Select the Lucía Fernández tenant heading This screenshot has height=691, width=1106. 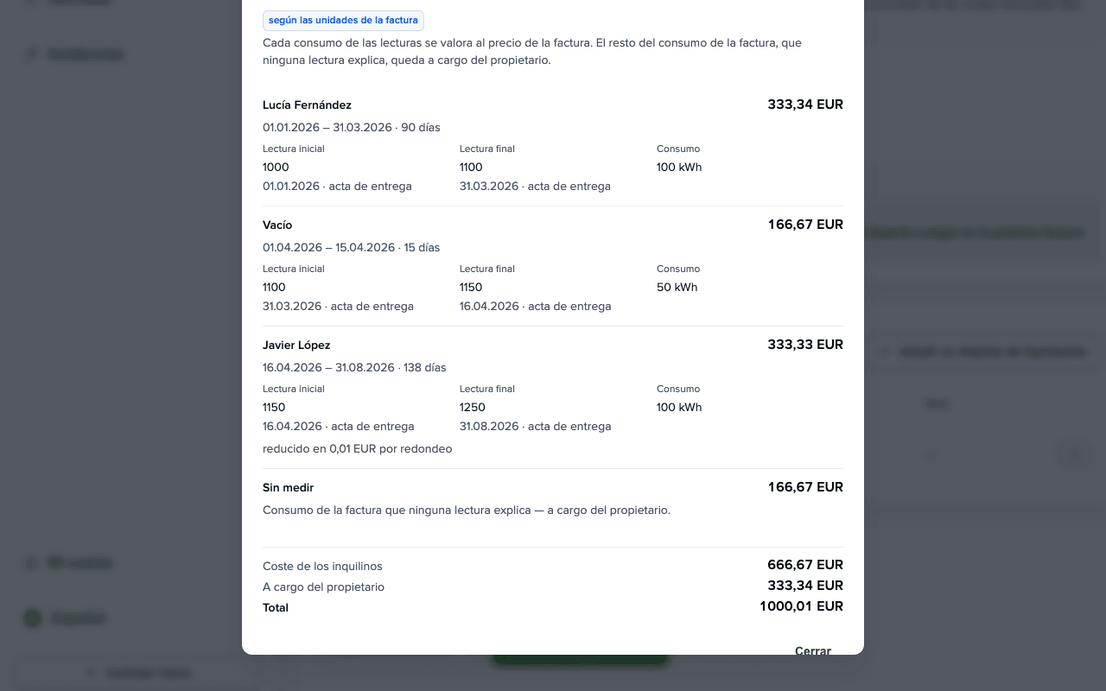point(307,105)
